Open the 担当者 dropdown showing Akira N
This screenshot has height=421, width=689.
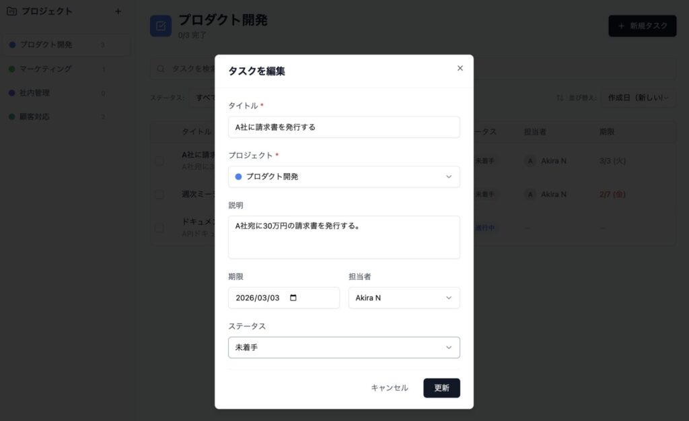(x=404, y=298)
